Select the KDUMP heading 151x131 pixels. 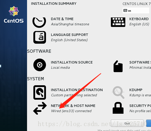[x=136, y=90]
